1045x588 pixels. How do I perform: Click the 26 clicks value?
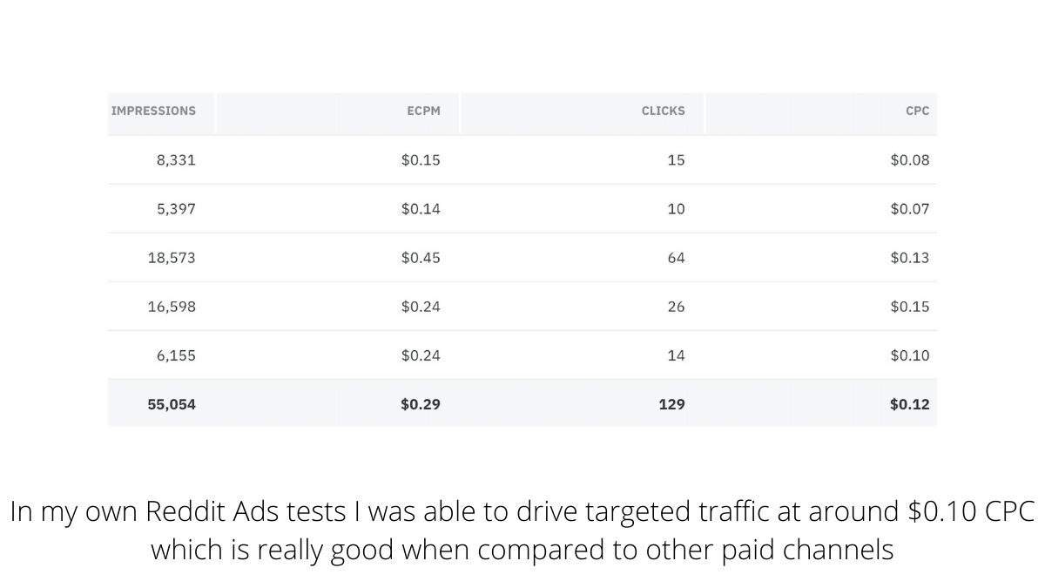[676, 307]
